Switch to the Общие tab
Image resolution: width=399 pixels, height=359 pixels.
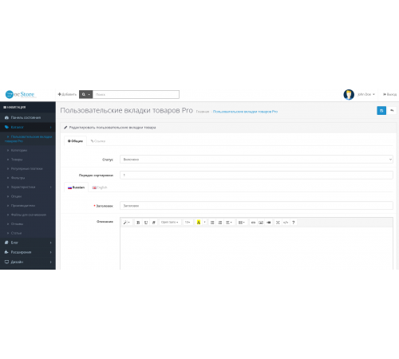75,141
